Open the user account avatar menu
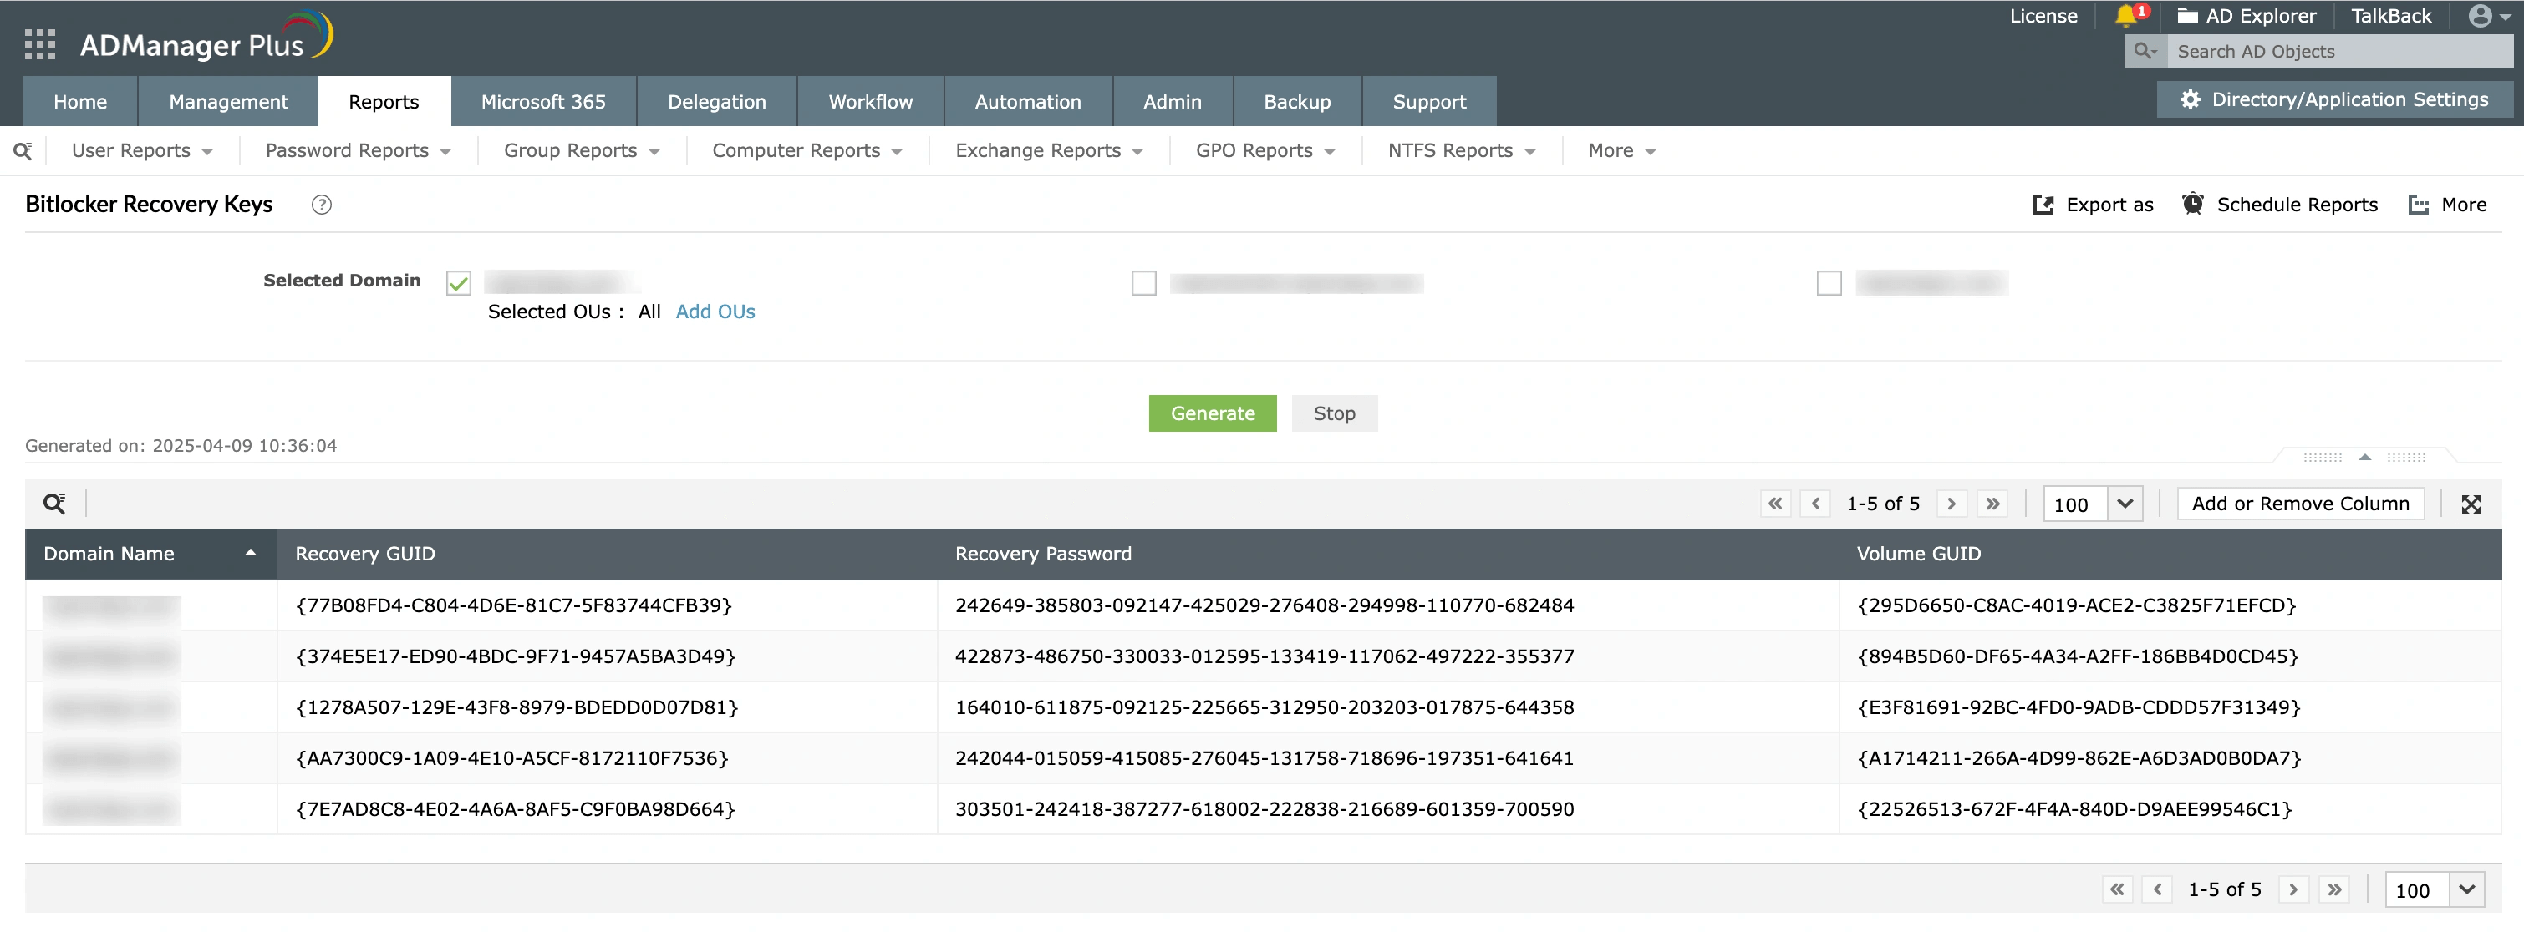The image size is (2524, 932). [2480, 16]
